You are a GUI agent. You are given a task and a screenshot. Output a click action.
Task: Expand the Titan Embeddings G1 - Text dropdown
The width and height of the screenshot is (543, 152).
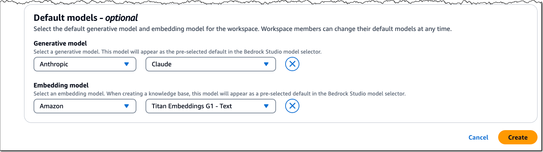click(211, 106)
